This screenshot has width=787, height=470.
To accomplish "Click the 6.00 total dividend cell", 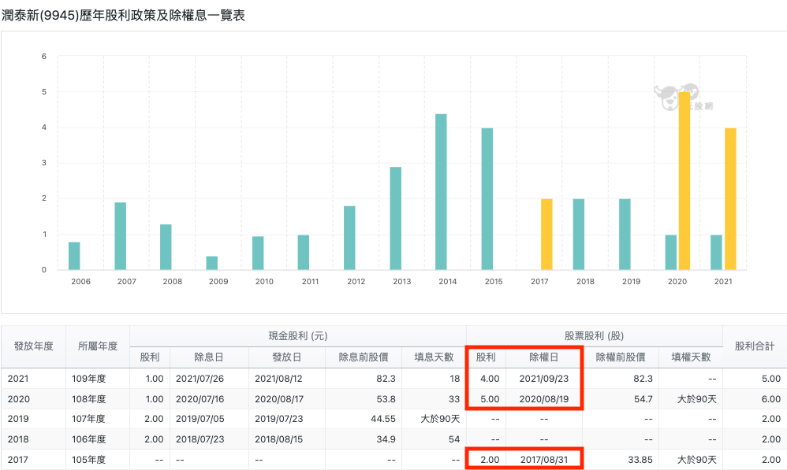I will [755, 399].
